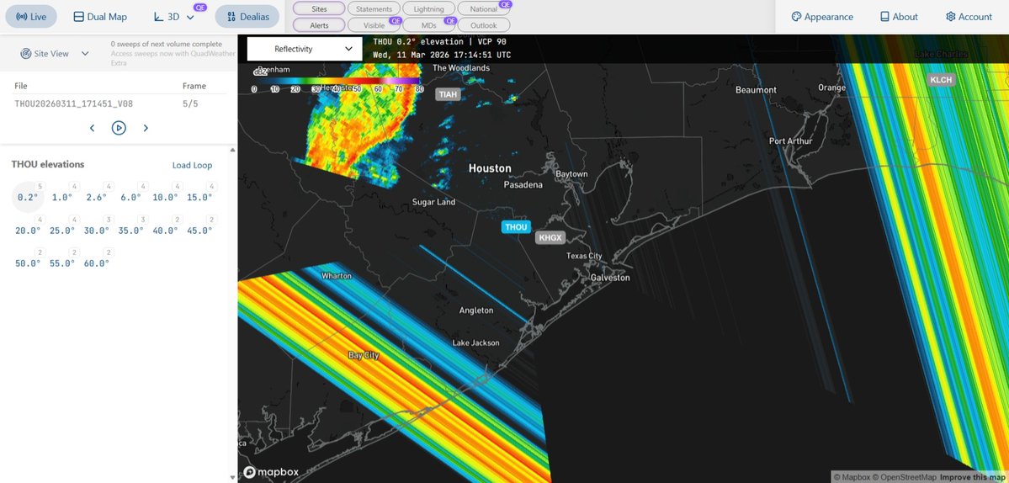Toggle Statements overlay pill
Viewport: 1009px width, 483px height.
coord(374,9)
